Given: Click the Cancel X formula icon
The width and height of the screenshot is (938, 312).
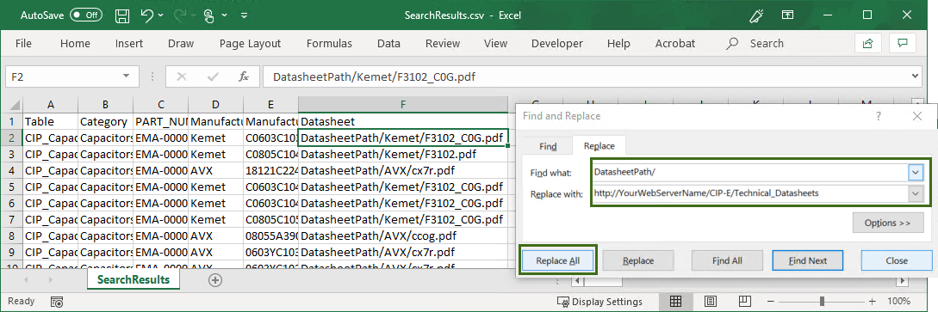Looking at the screenshot, I should tap(182, 76).
